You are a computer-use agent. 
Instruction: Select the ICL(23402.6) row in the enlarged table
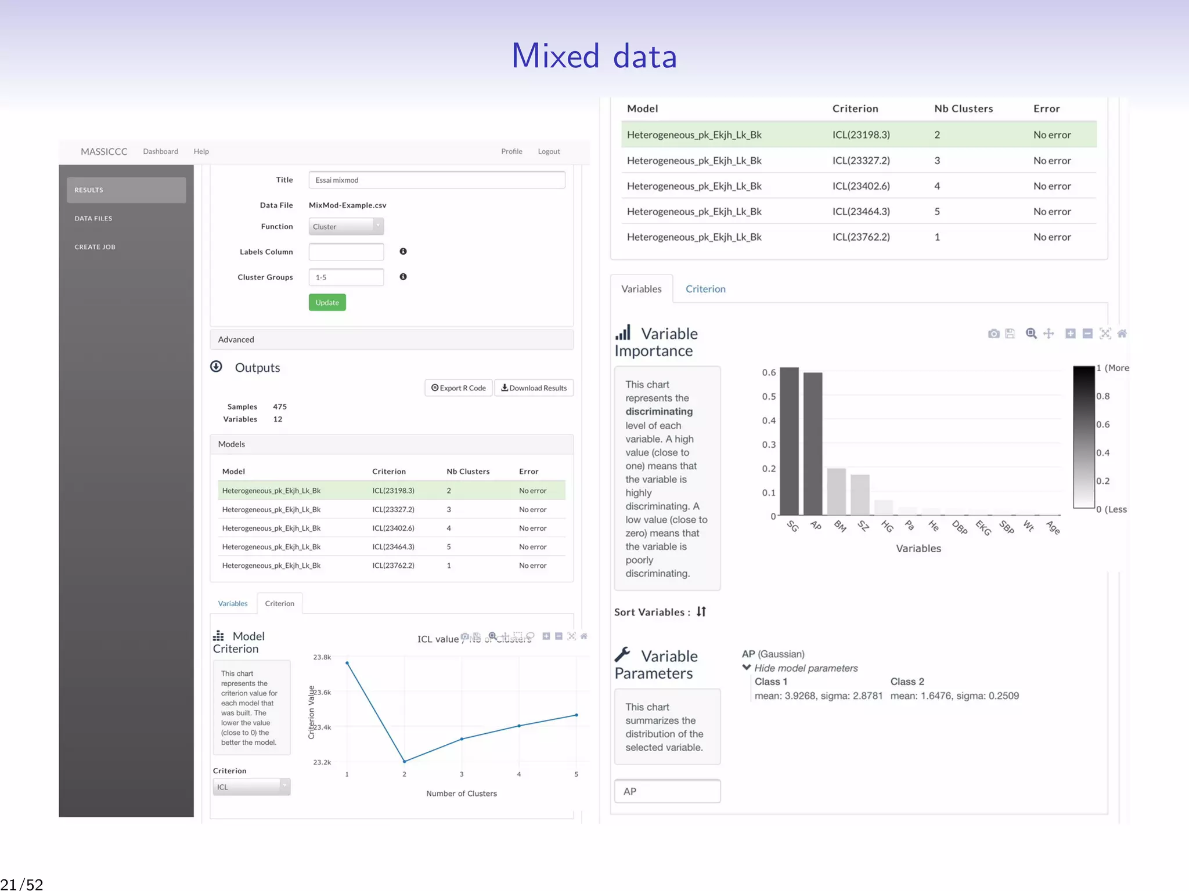click(x=859, y=186)
